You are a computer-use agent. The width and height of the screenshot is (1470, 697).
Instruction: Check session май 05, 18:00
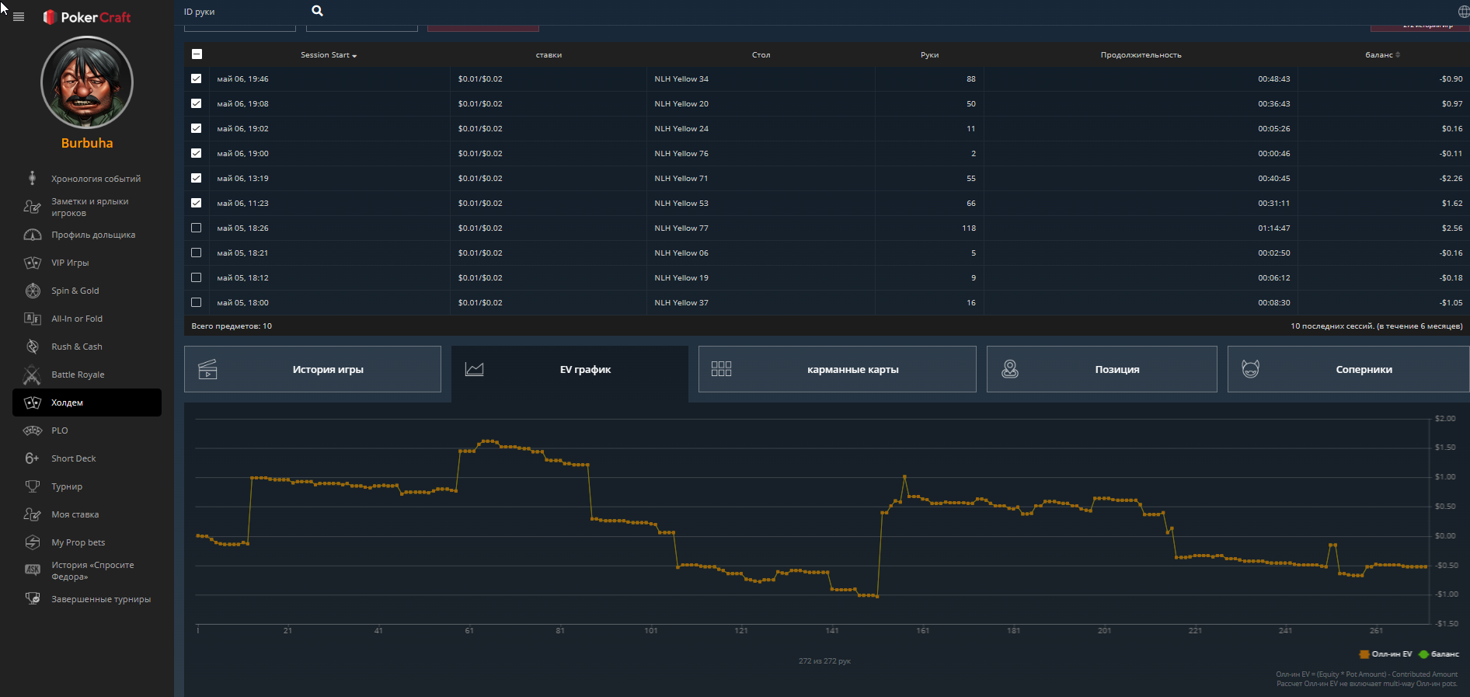196,302
